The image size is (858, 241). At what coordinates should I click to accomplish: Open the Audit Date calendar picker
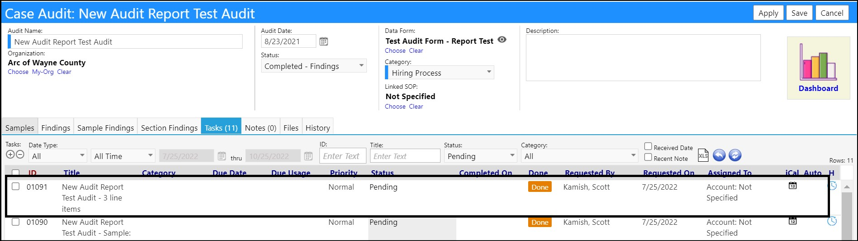tap(324, 41)
